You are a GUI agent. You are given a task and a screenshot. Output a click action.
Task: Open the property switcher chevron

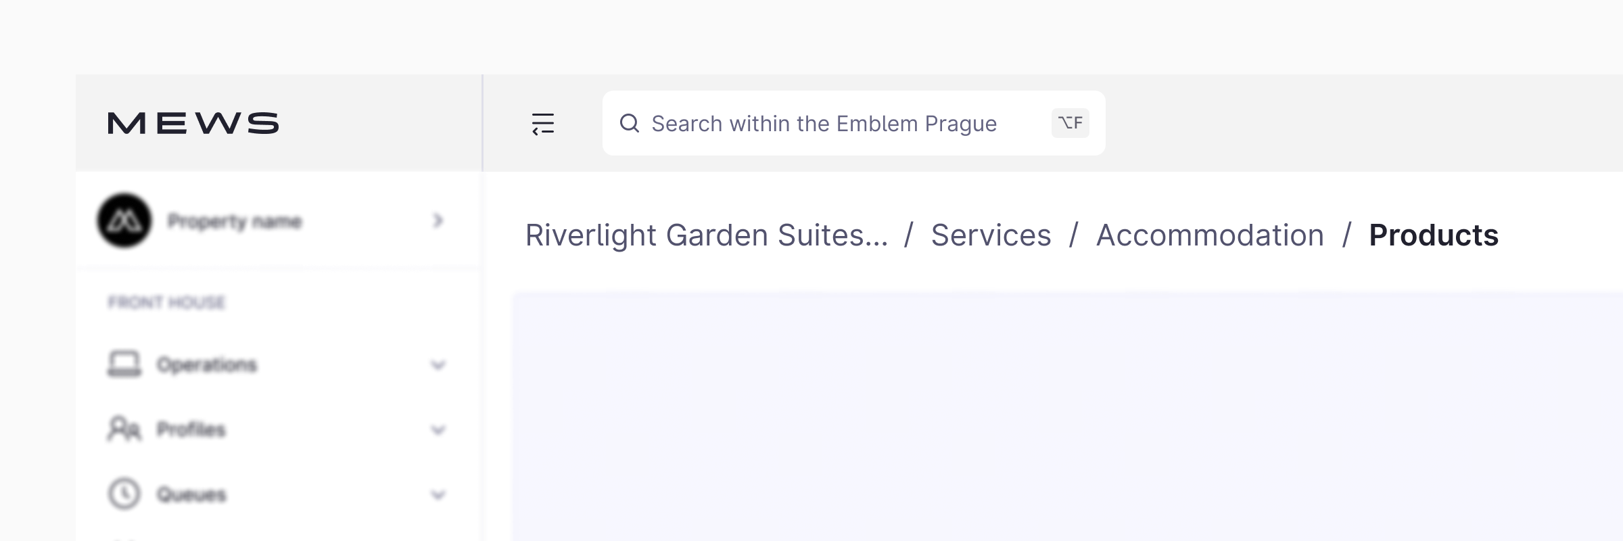click(438, 220)
